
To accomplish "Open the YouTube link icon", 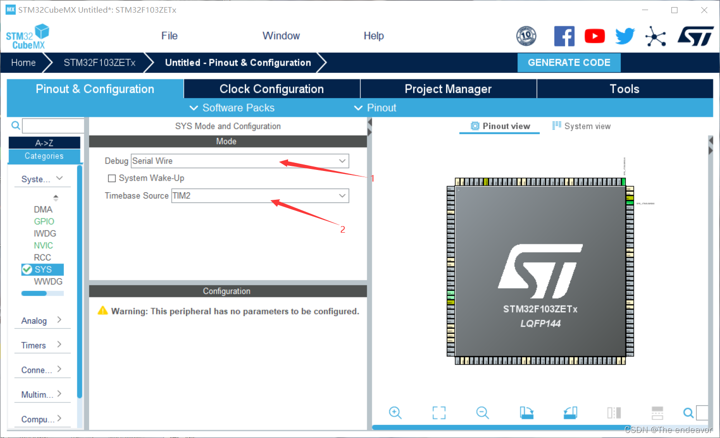I will click(x=594, y=36).
